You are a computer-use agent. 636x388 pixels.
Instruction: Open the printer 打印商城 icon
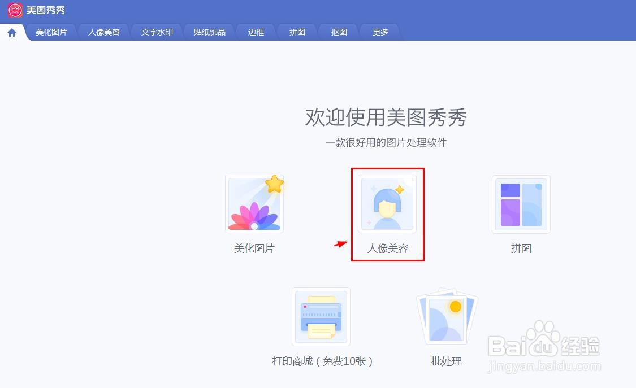pyautogui.click(x=321, y=317)
